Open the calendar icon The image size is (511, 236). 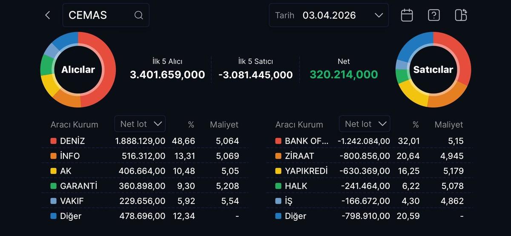(x=407, y=15)
